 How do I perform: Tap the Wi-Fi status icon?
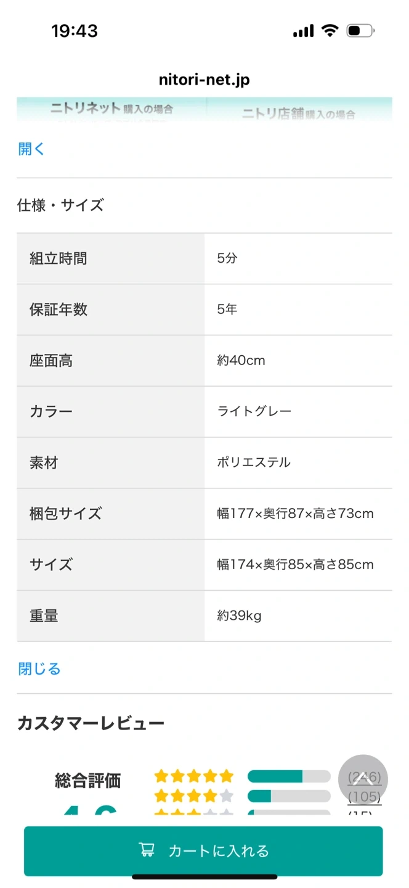(331, 30)
